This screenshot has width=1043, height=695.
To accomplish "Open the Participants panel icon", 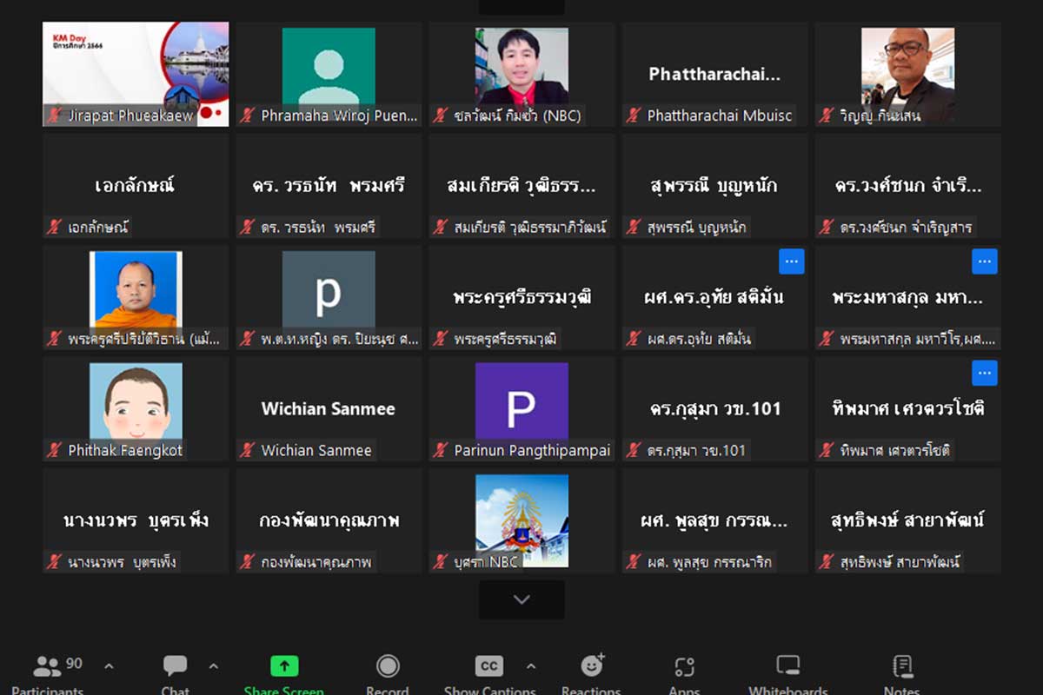I will point(48,667).
